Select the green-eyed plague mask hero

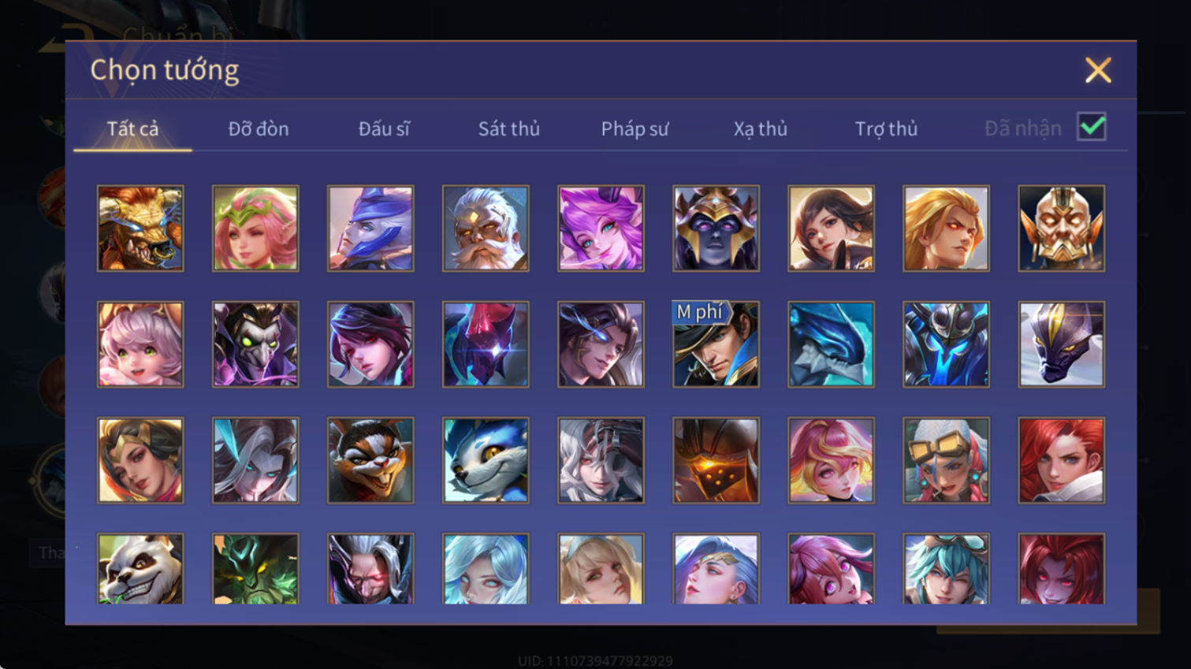[255, 344]
